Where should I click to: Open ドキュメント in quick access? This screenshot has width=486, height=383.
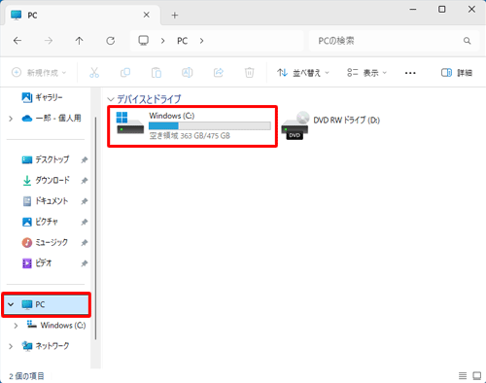point(45,201)
